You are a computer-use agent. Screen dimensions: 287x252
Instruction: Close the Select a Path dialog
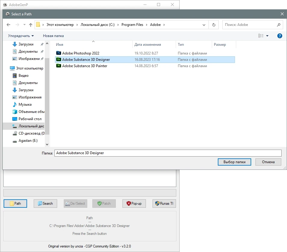pos(282,14)
